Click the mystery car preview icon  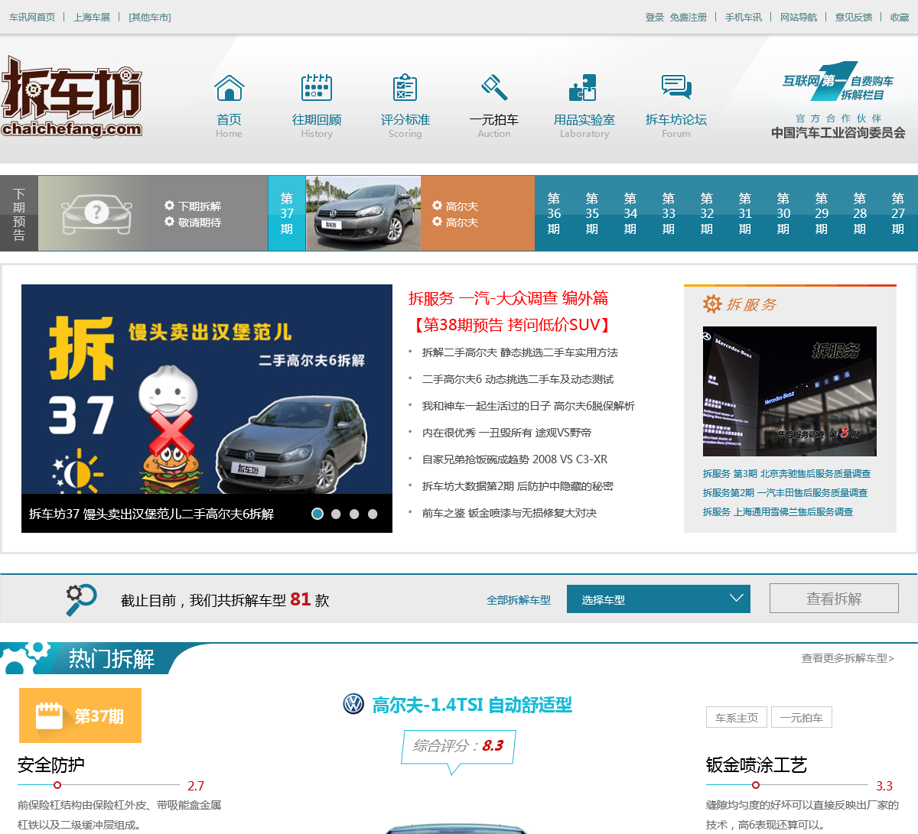click(x=96, y=213)
